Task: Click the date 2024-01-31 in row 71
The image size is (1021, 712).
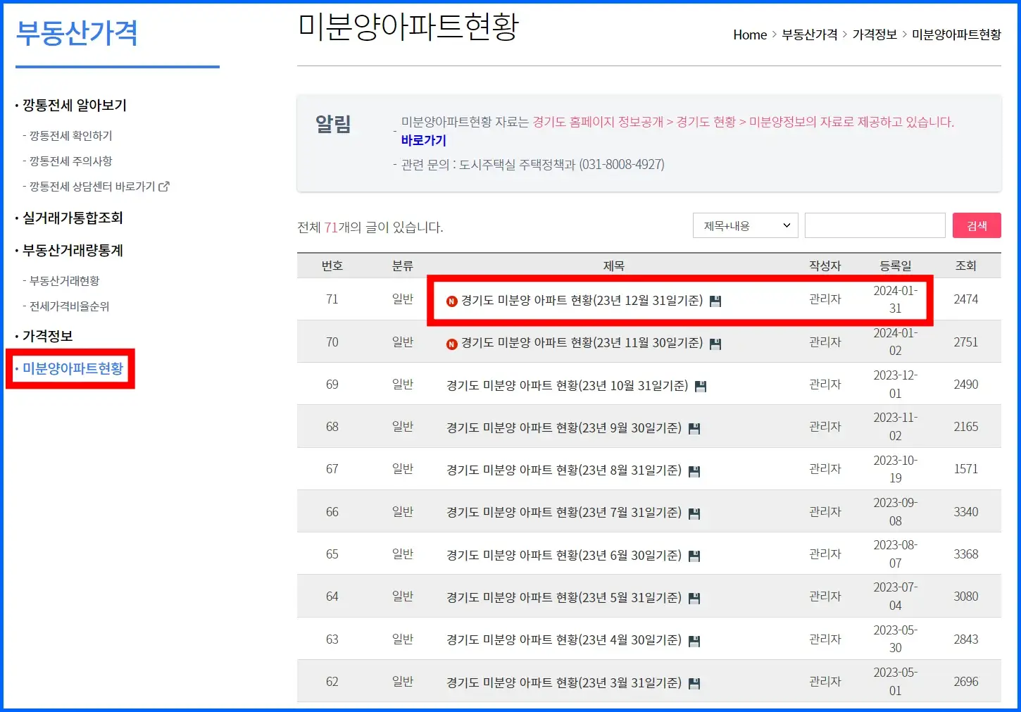Action: pos(896,299)
